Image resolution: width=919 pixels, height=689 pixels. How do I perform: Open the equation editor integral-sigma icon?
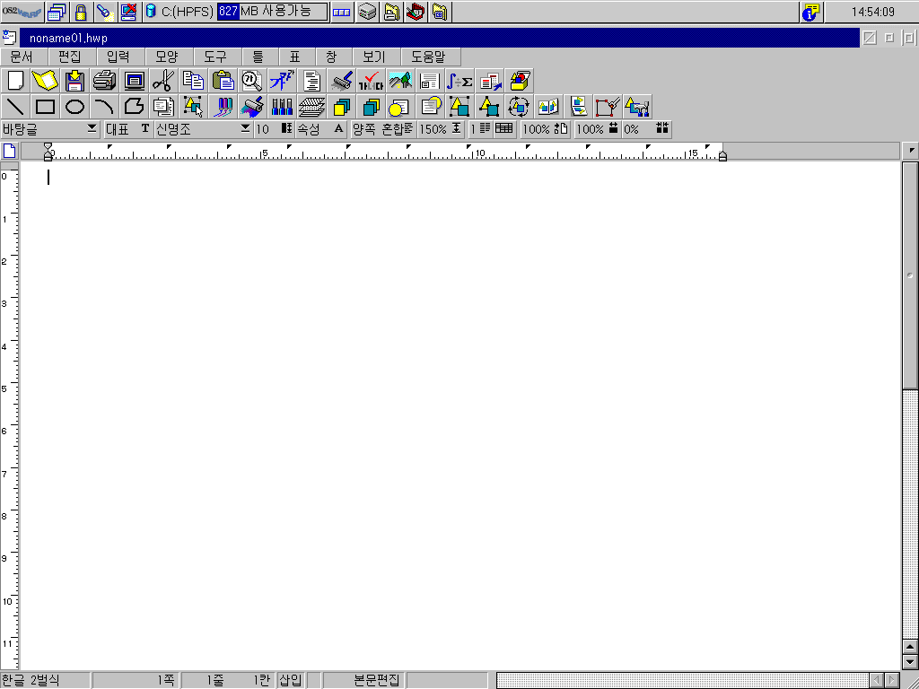coord(459,81)
